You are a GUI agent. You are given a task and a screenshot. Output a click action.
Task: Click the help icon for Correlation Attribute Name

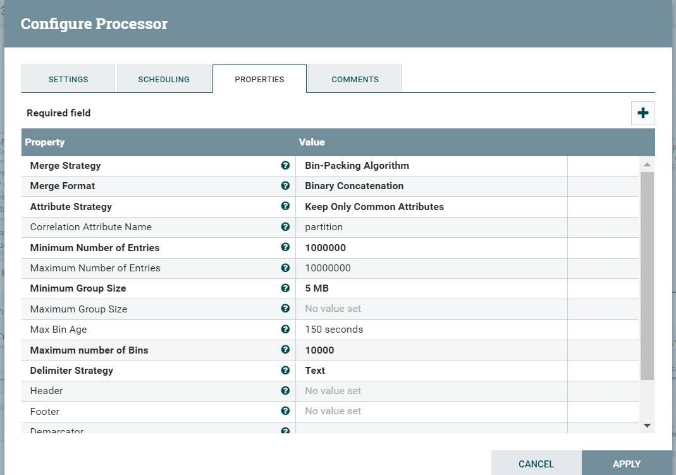[285, 227]
